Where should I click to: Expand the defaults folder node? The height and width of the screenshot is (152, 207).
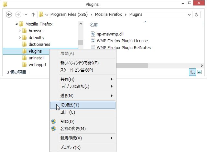[x=20, y=38]
